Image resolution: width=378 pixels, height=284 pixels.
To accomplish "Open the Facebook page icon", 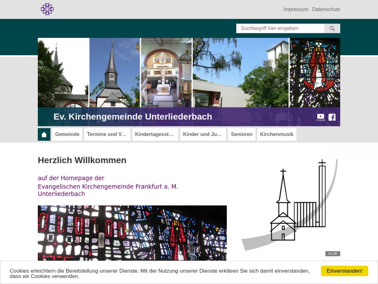I will click(332, 117).
